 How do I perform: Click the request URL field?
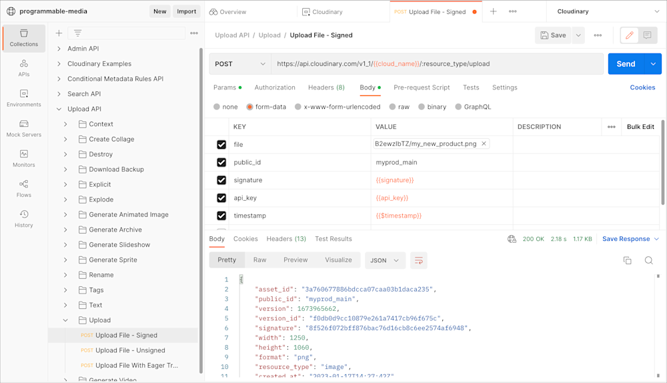click(x=438, y=64)
